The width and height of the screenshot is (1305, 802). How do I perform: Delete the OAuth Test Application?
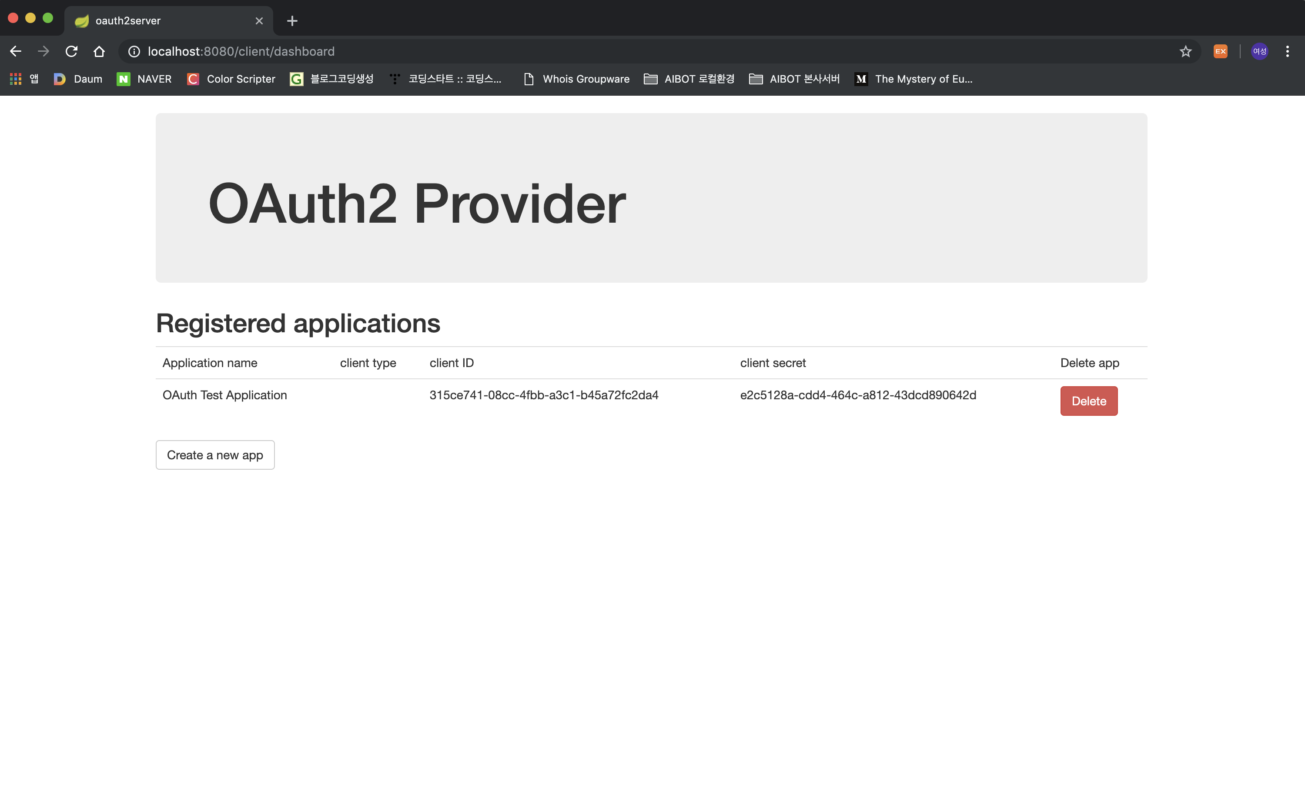click(x=1088, y=401)
